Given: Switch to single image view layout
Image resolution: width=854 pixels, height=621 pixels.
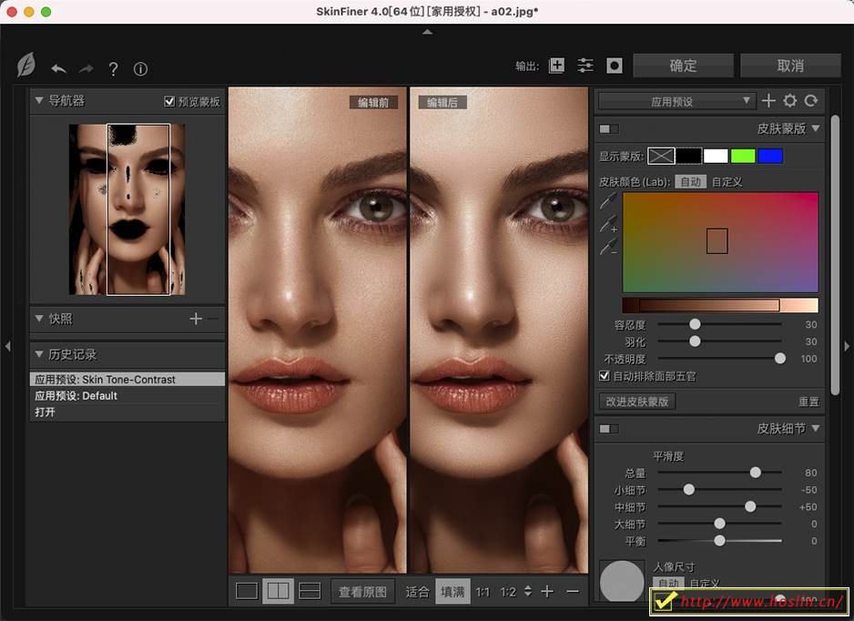Looking at the screenshot, I should point(247,592).
